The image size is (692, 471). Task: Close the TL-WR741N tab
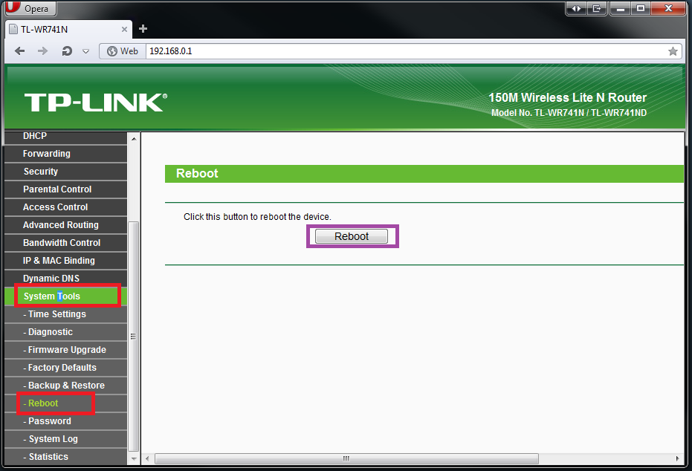coord(124,29)
